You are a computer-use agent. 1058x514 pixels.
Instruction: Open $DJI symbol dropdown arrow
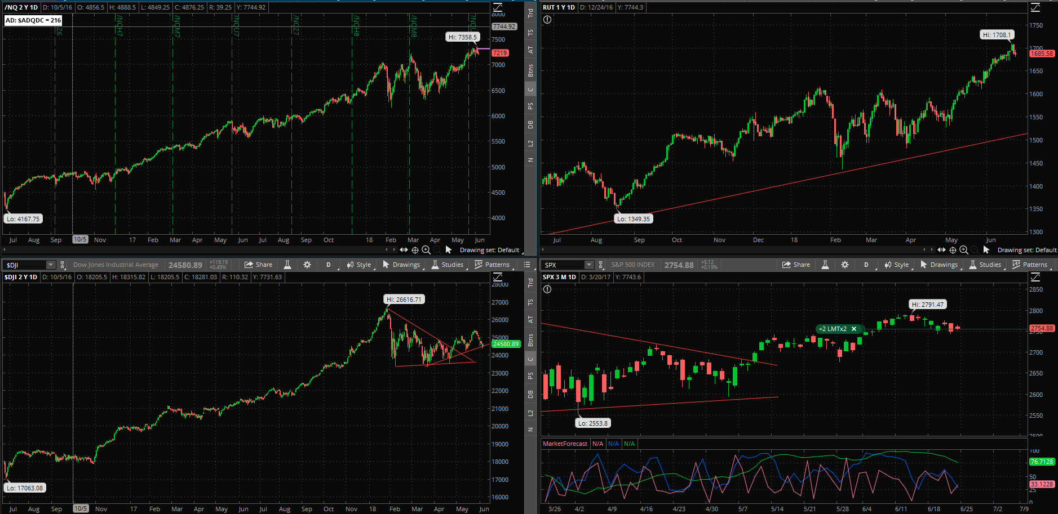point(51,265)
